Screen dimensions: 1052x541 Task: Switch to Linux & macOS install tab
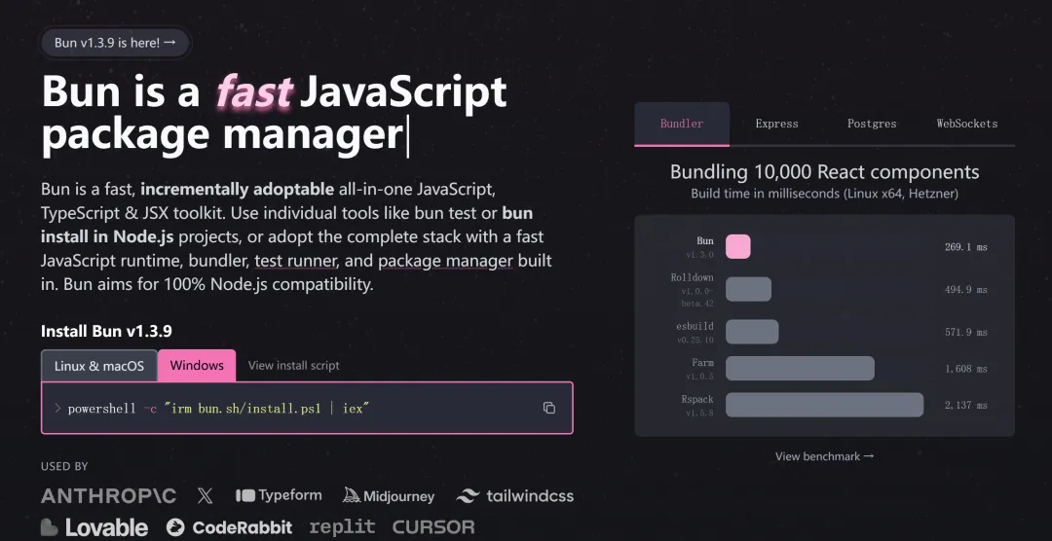pyautogui.click(x=99, y=365)
